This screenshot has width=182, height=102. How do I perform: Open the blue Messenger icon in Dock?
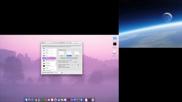pos(59,100)
